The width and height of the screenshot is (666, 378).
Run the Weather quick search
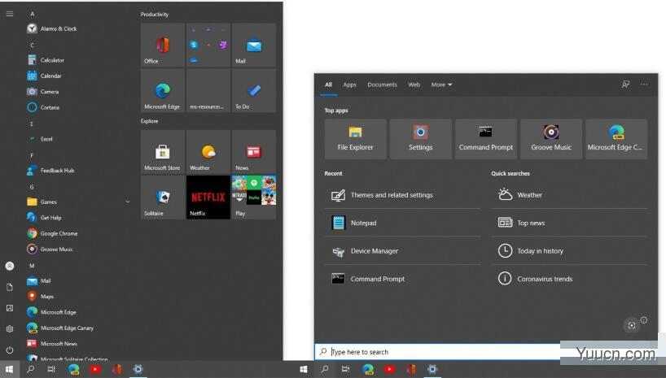click(569, 195)
